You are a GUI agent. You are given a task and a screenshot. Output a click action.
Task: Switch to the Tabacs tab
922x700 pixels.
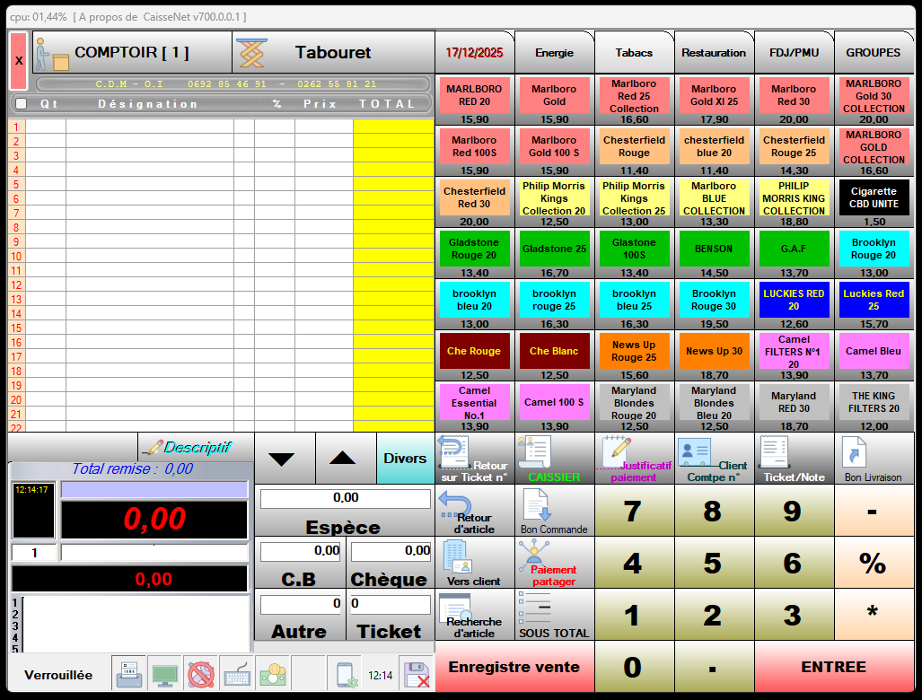635,52
